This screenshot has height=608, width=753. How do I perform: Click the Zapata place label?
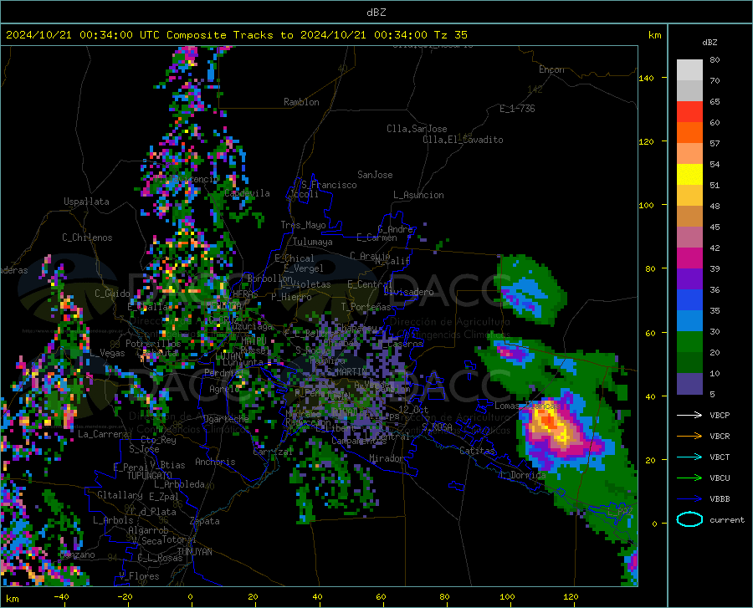click(205, 521)
